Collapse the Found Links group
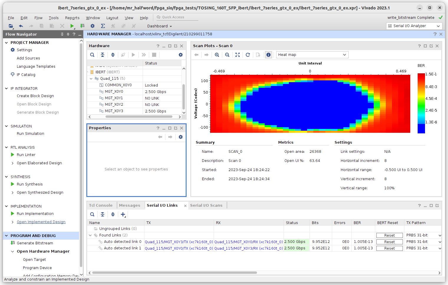 coord(90,235)
